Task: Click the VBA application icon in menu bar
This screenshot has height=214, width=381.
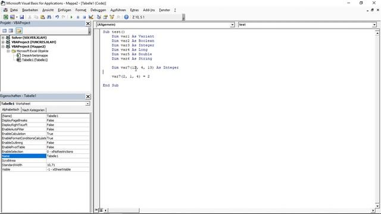Action: click(x=5, y=10)
